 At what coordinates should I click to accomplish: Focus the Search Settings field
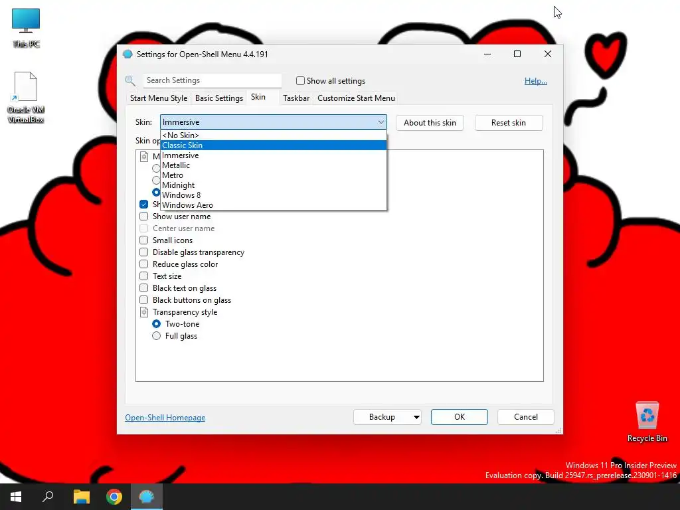[212, 80]
